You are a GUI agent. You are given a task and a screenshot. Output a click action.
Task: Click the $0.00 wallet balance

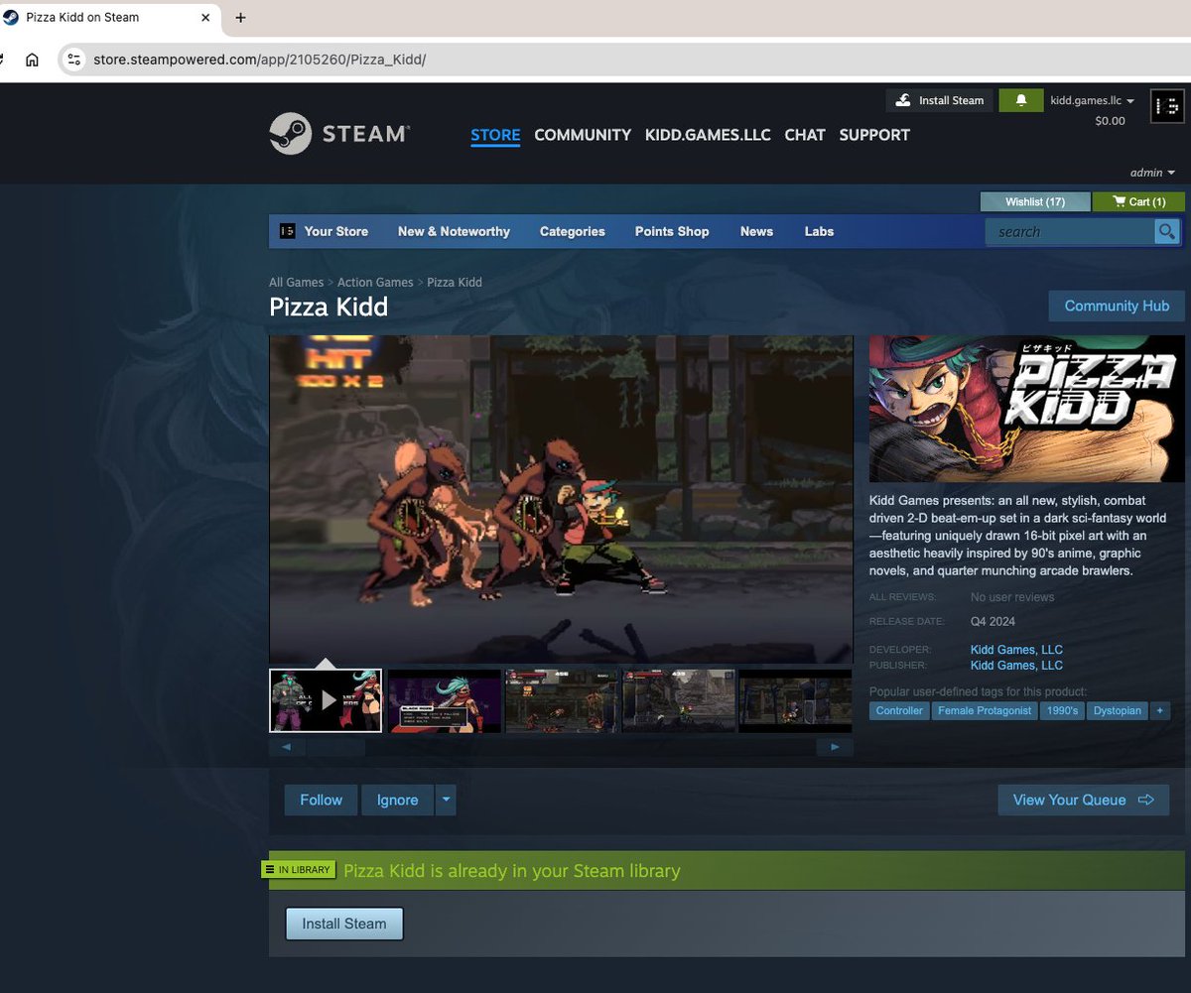tap(1110, 121)
